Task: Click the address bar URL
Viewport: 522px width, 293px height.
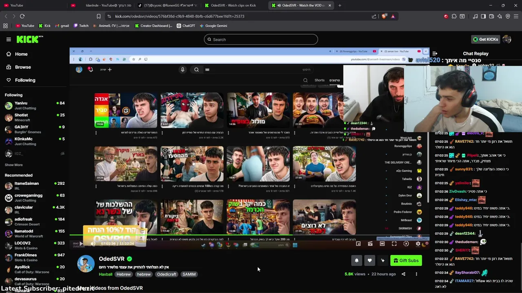Action: click(x=179, y=16)
